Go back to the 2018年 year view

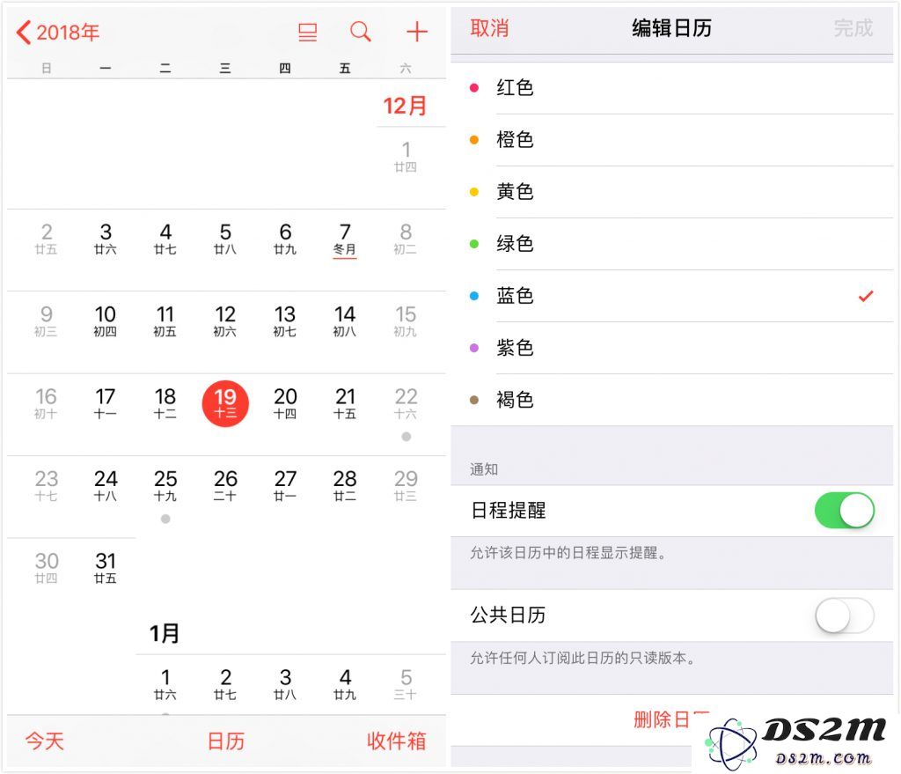pyautogui.click(x=57, y=33)
